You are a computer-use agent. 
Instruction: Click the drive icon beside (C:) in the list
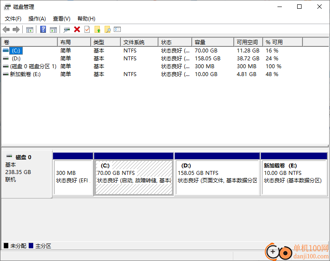(6, 50)
